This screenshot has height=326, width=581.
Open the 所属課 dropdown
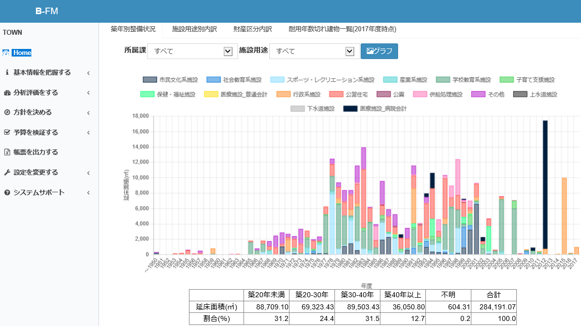192,51
